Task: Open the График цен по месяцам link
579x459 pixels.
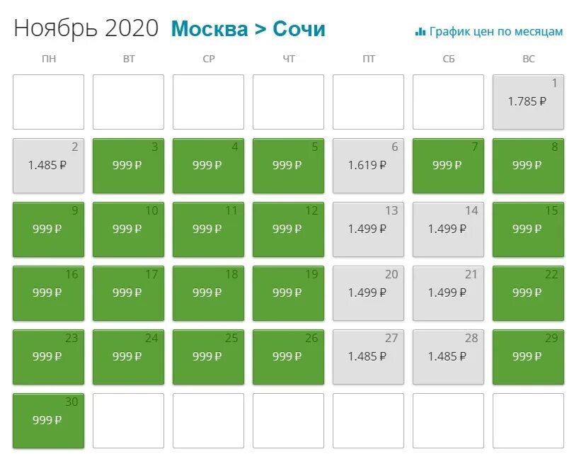Action: (x=489, y=31)
